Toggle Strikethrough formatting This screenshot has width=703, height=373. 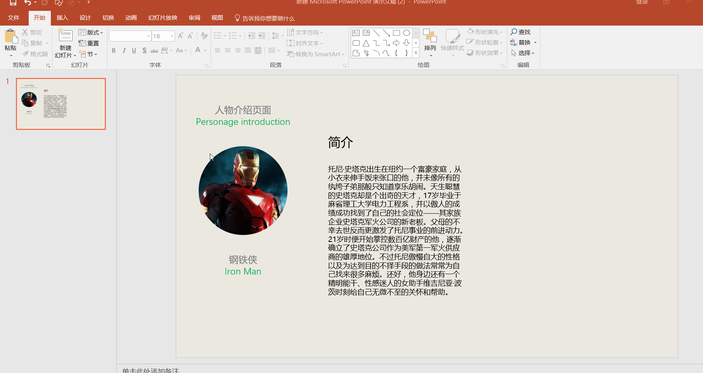click(x=154, y=50)
